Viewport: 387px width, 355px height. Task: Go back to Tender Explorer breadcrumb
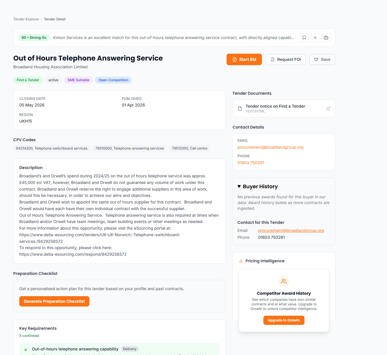(x=26, y=19)
